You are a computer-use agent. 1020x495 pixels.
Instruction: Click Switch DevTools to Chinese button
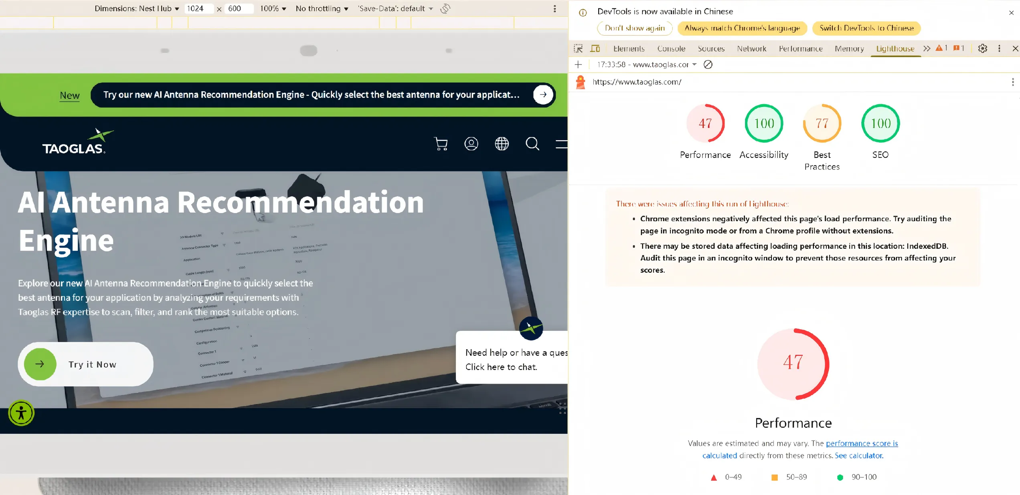click(x=866, y=28)
